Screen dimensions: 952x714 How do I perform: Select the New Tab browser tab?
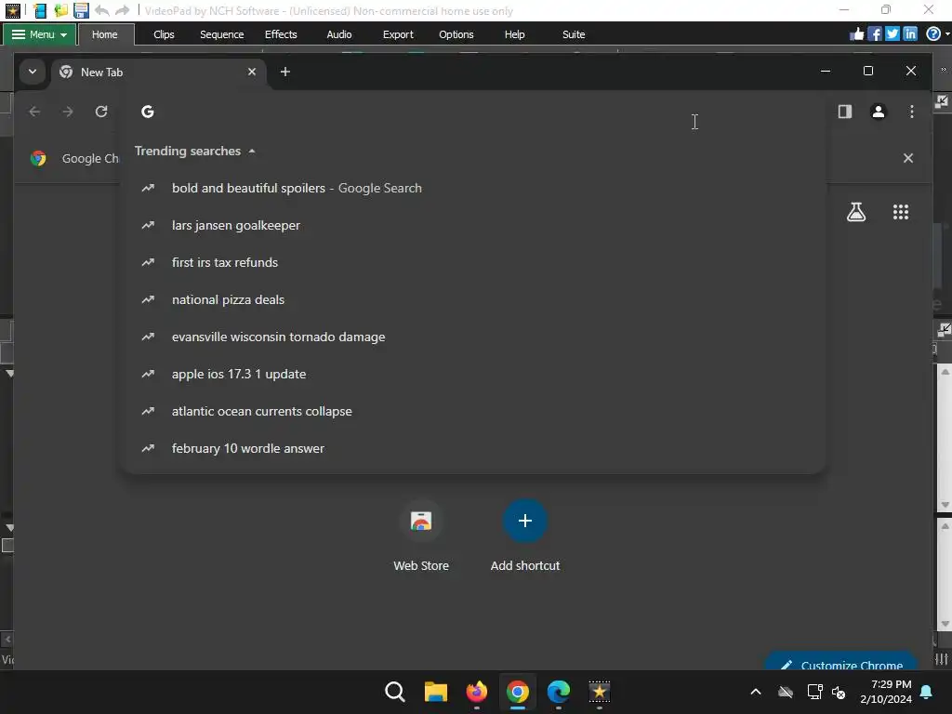158,73
